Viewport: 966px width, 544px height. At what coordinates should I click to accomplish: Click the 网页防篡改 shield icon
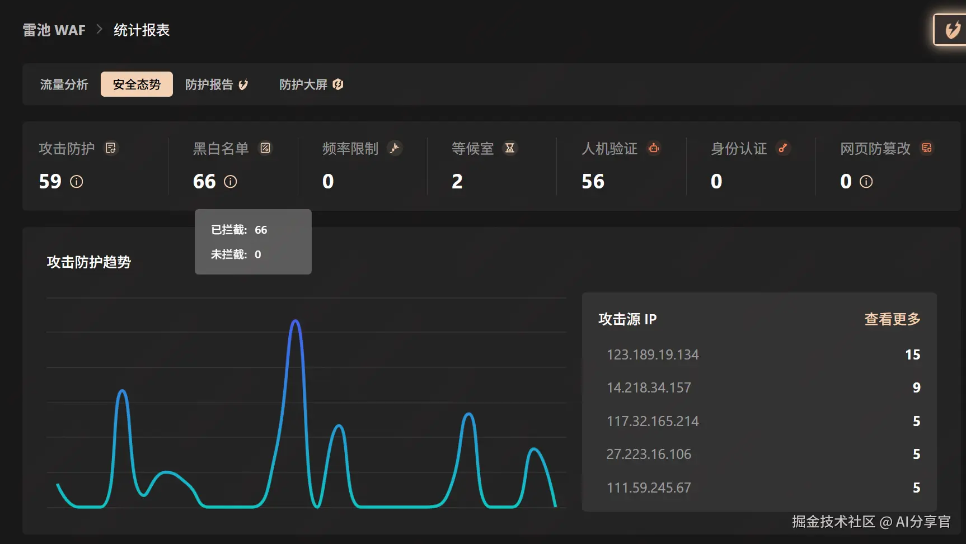(927, 148)
